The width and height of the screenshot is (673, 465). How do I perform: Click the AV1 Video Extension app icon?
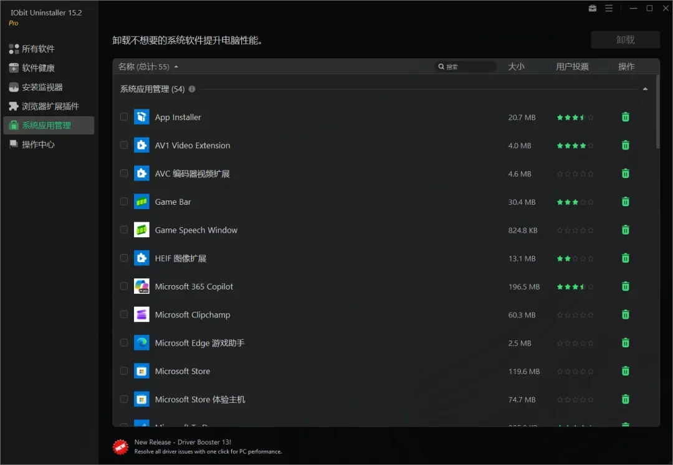[141, 145]
